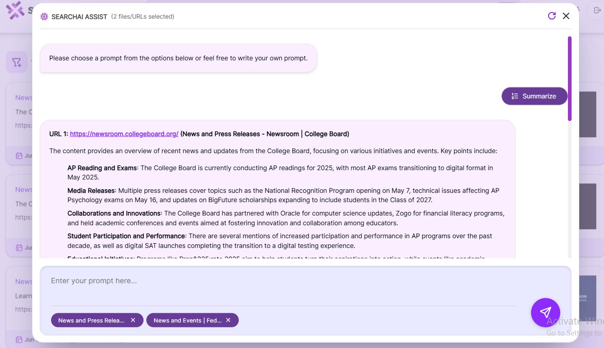This screenshot has width=604, height=348.
Task: Remove the News and Events Fed chip
Action: 228,320
